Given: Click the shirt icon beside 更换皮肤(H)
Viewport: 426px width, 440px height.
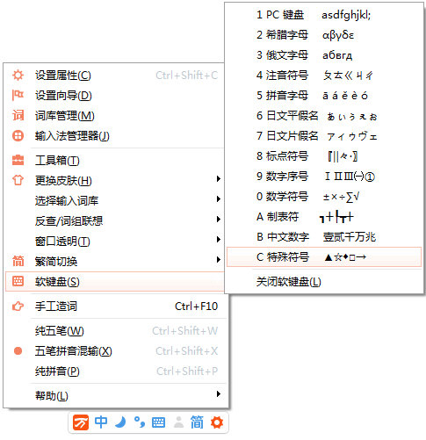Looking at the screenshot, I should [x=18, y=180].
